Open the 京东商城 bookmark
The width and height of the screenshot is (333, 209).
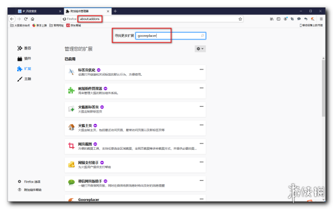(x=73, y=25)
